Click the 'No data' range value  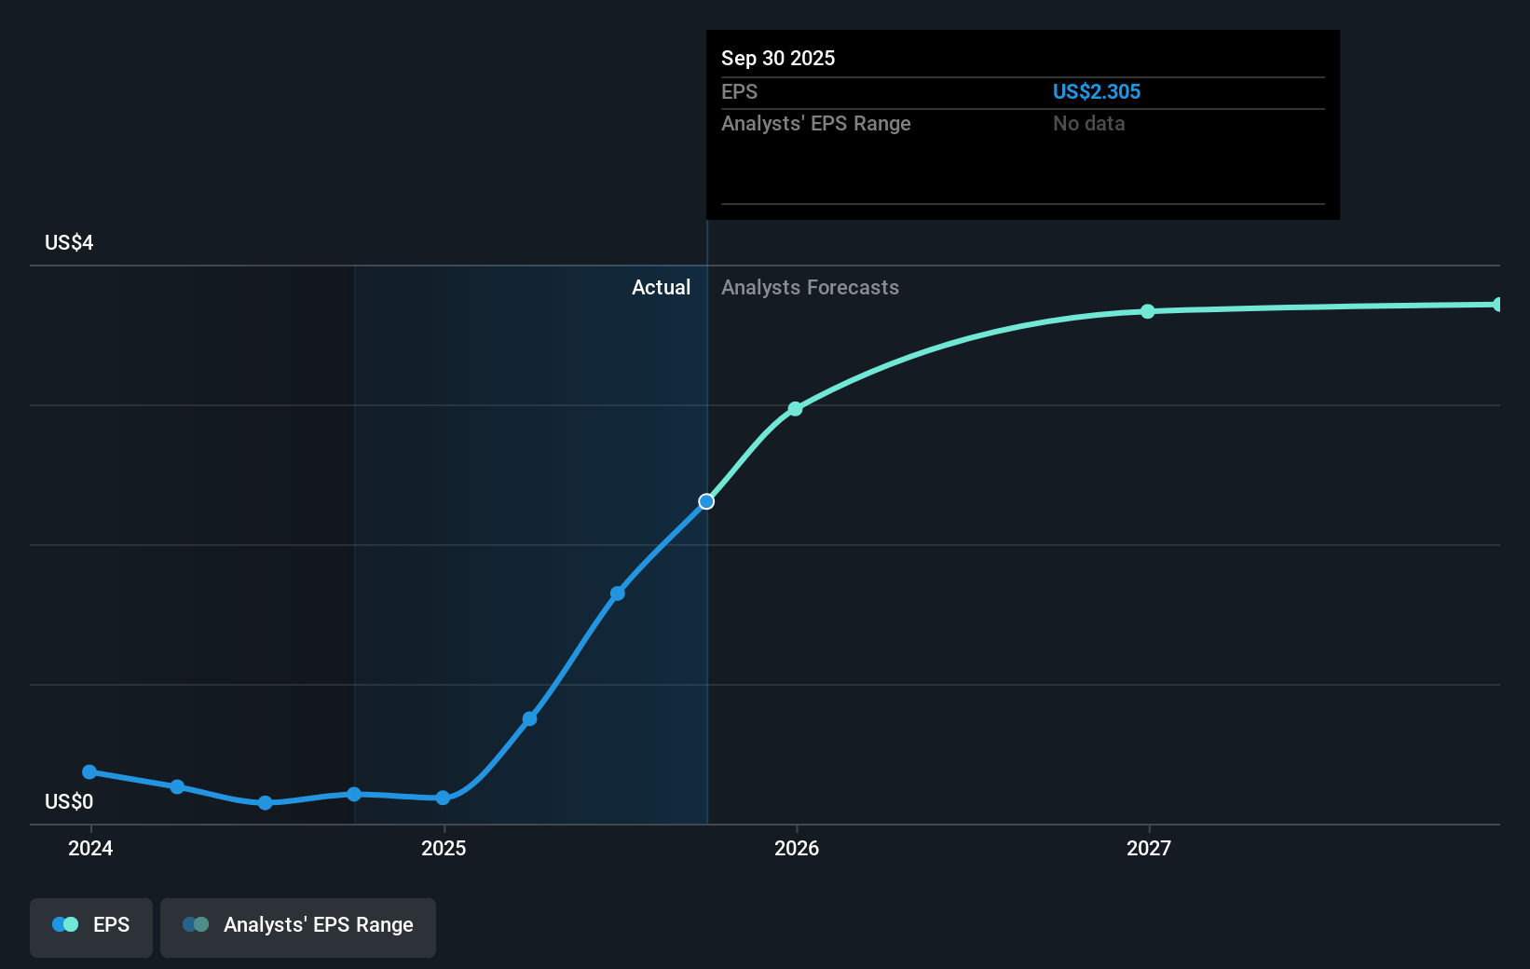pyautogui.click(x=1088, y=123)
